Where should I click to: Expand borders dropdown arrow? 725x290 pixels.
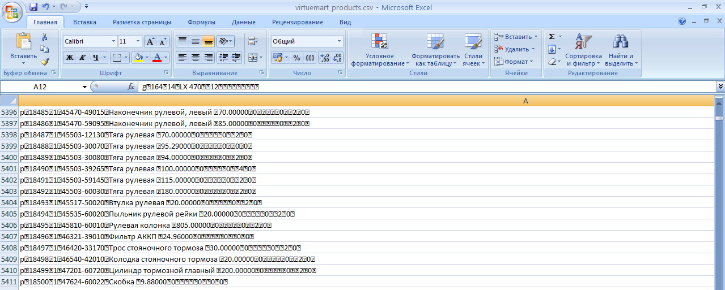point(126,58)
